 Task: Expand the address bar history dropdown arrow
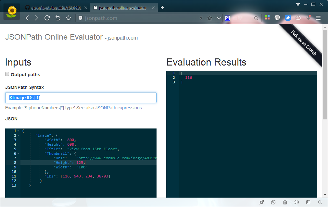[x=219, y=18]
